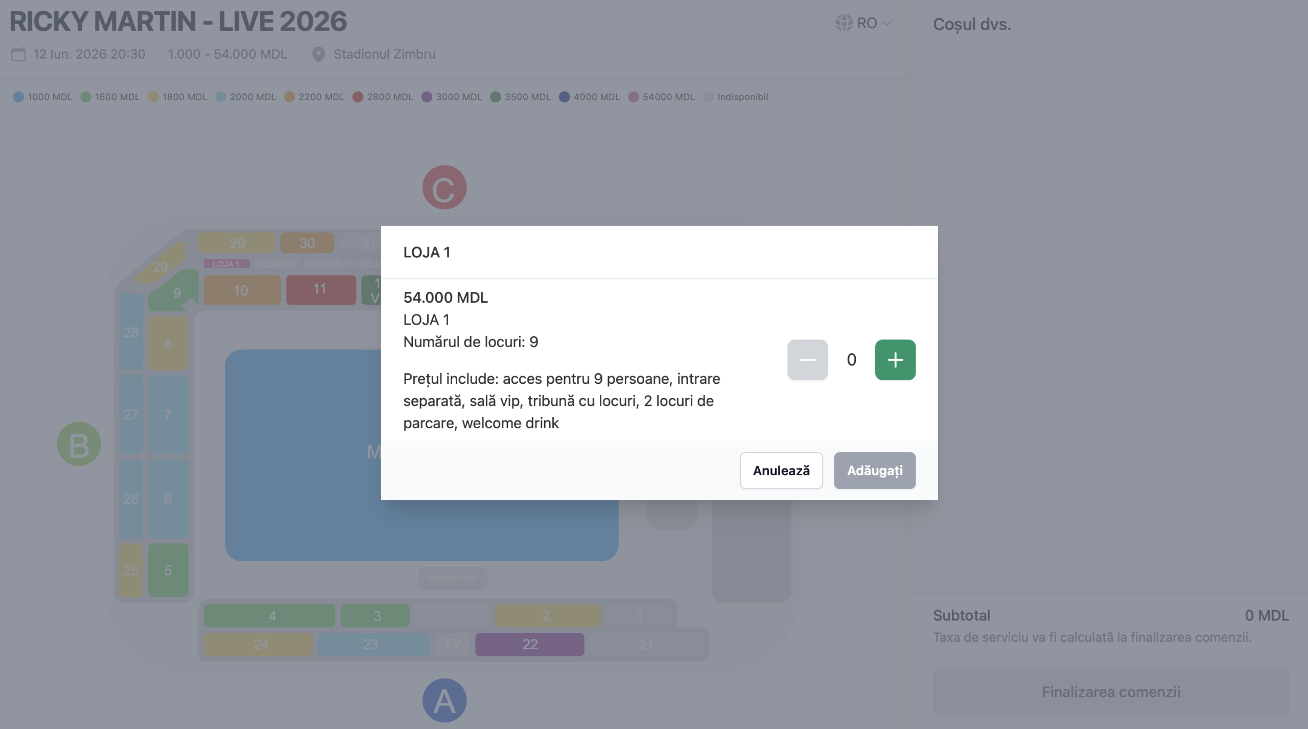Screen dimensions: 1308x729
Task: Click the 1000 MDL legend color dot
Action: tap(18, 97)
